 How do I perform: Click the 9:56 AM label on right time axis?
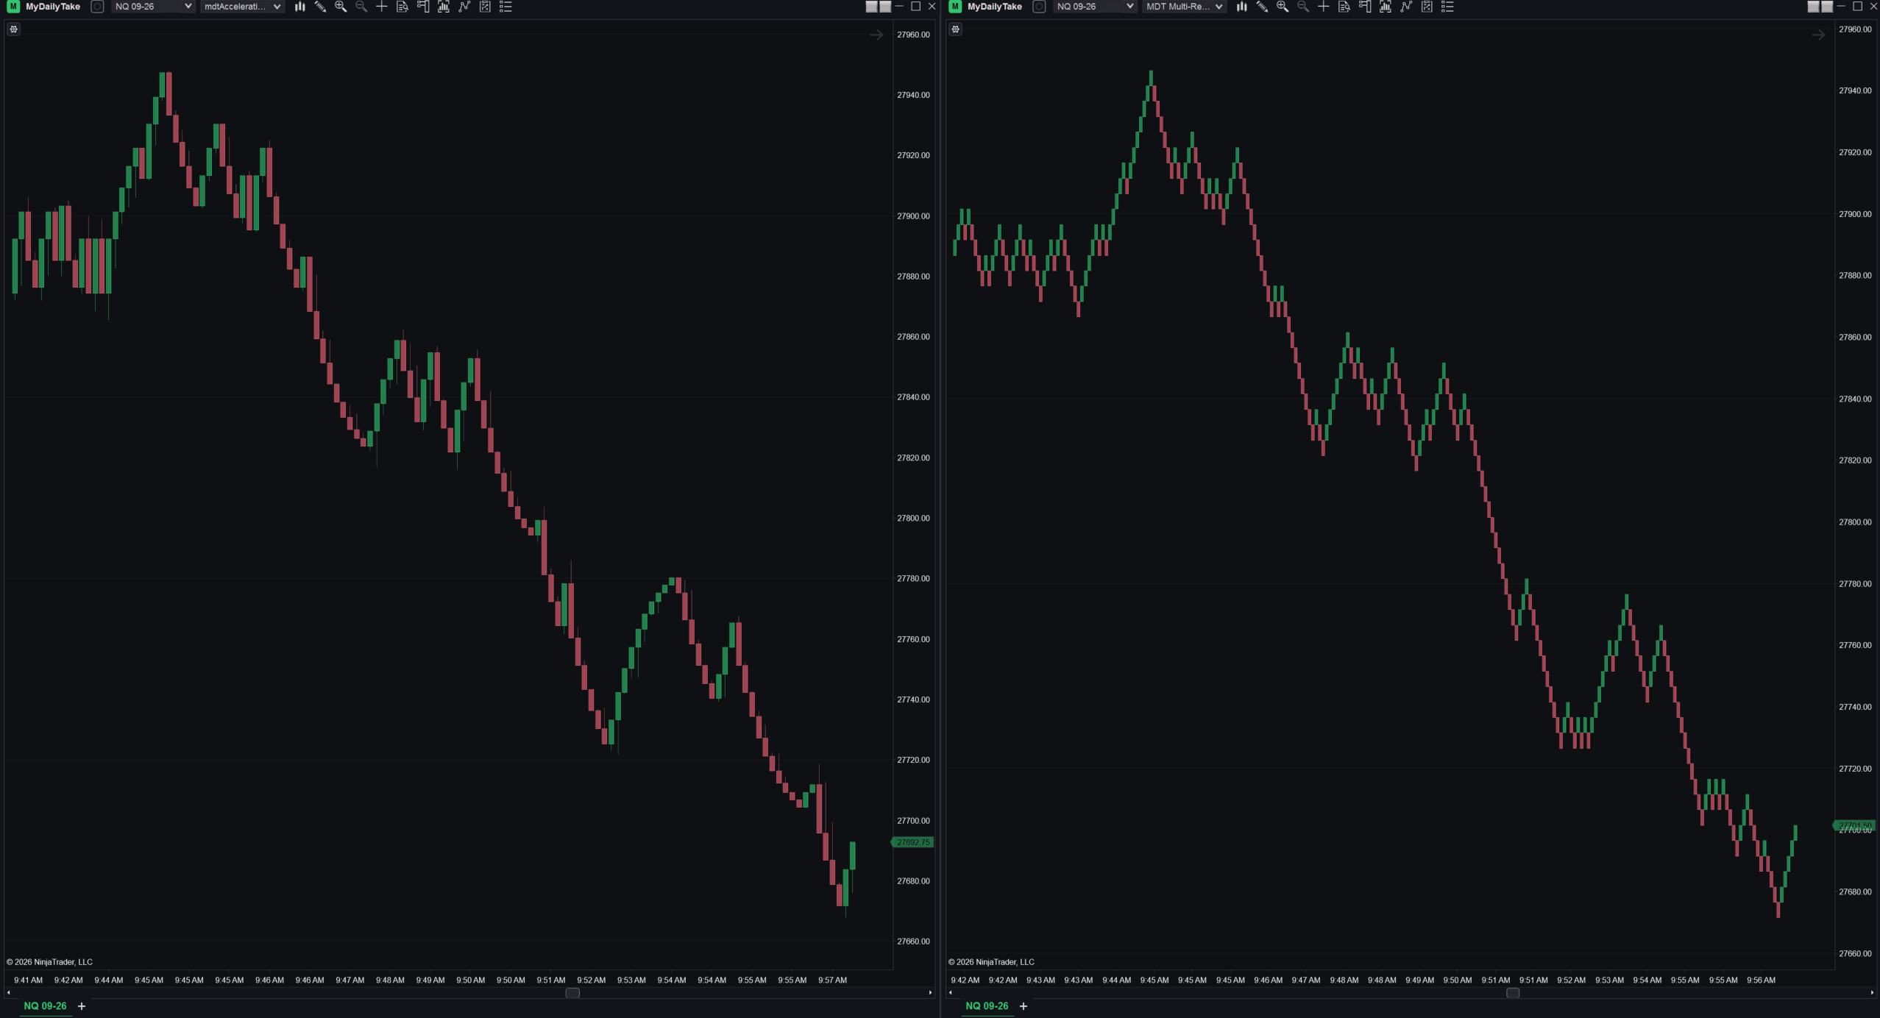click(1761, 980)
